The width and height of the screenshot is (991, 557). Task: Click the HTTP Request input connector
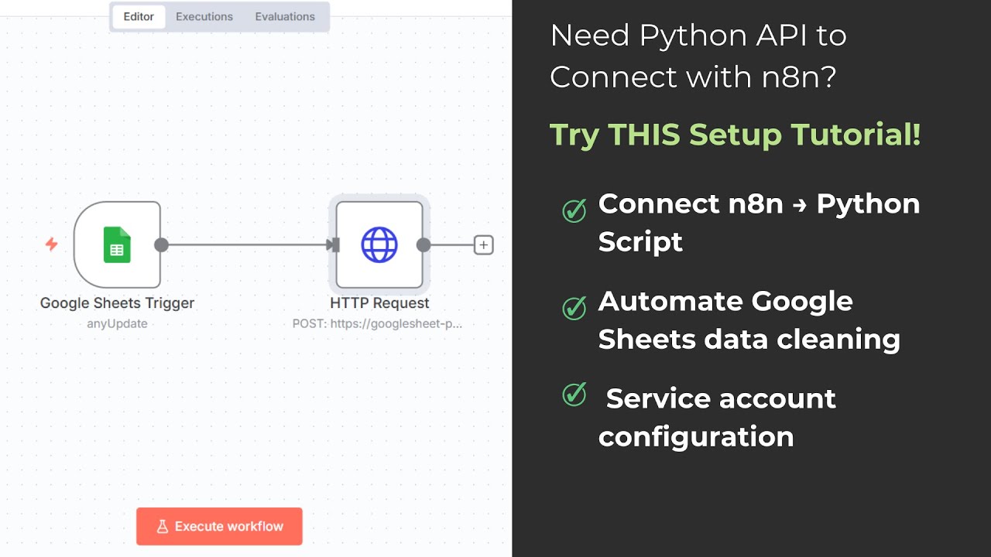(334, 245)
